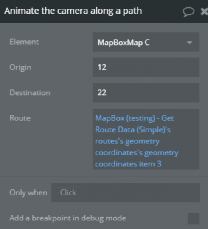
Task: Click 'routes's geometry' in Route expression
Action: point(127,141)
